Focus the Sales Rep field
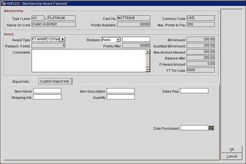Screen dimensions: 246x164 [x=194, y=91]
